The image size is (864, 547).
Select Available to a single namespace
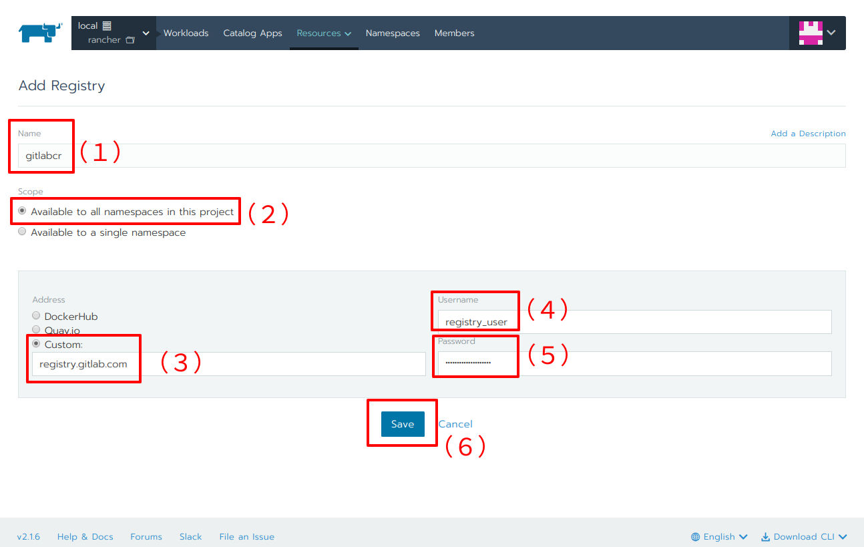click(x=22, y=232)
